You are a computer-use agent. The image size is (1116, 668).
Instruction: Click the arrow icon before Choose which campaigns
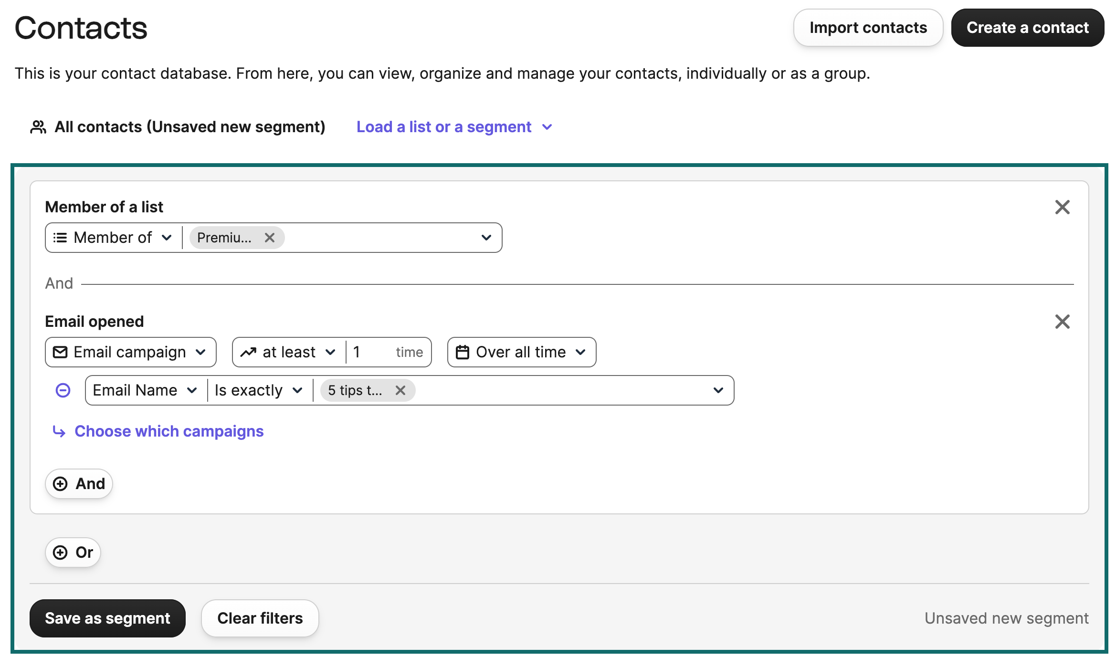pos(59,432)
